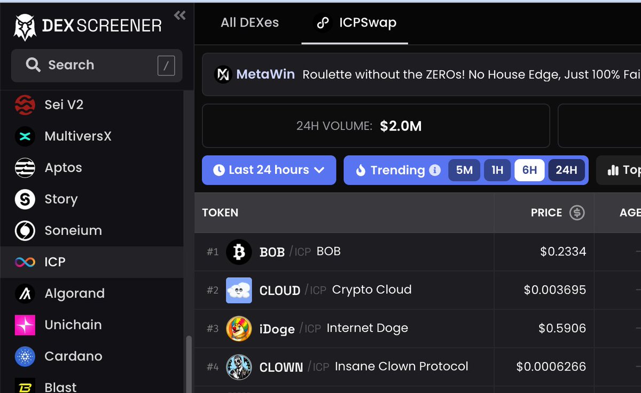This screenshot has width=641, height=393.
Task: Click the chevron on Last 24 hours
Action: [x=319, y=170]
